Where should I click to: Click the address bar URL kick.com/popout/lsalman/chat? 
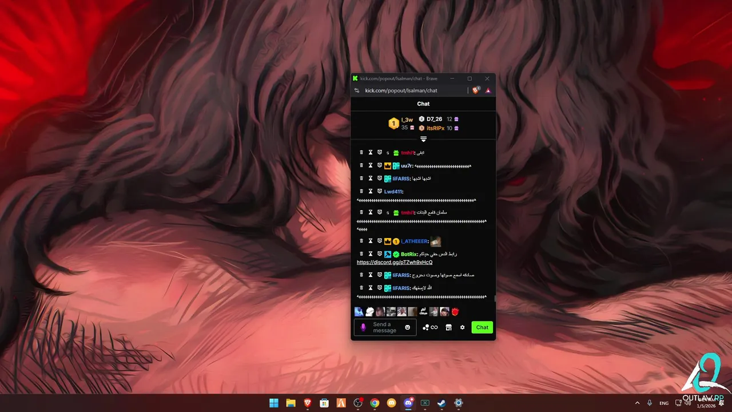[401, 90]
